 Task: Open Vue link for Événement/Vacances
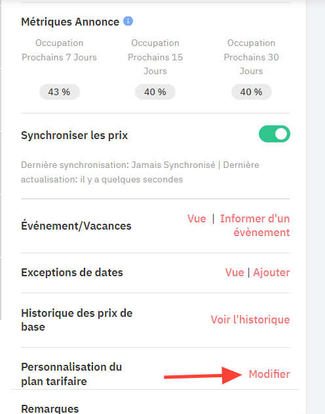click(197, 218)
